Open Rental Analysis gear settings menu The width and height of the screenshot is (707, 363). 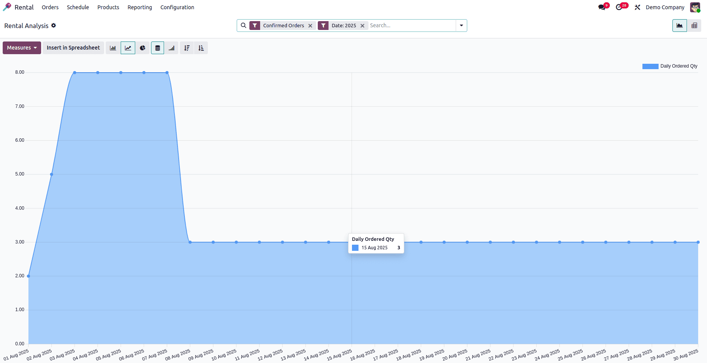(x=54, y=25)
